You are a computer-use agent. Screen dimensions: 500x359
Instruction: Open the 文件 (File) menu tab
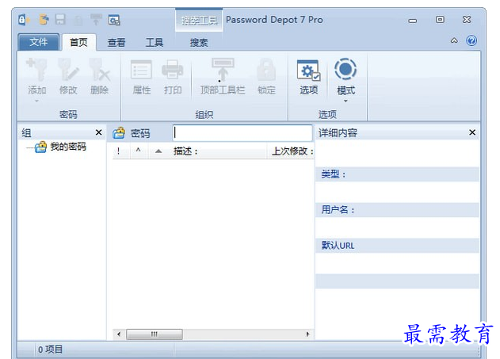coord(39,42)
